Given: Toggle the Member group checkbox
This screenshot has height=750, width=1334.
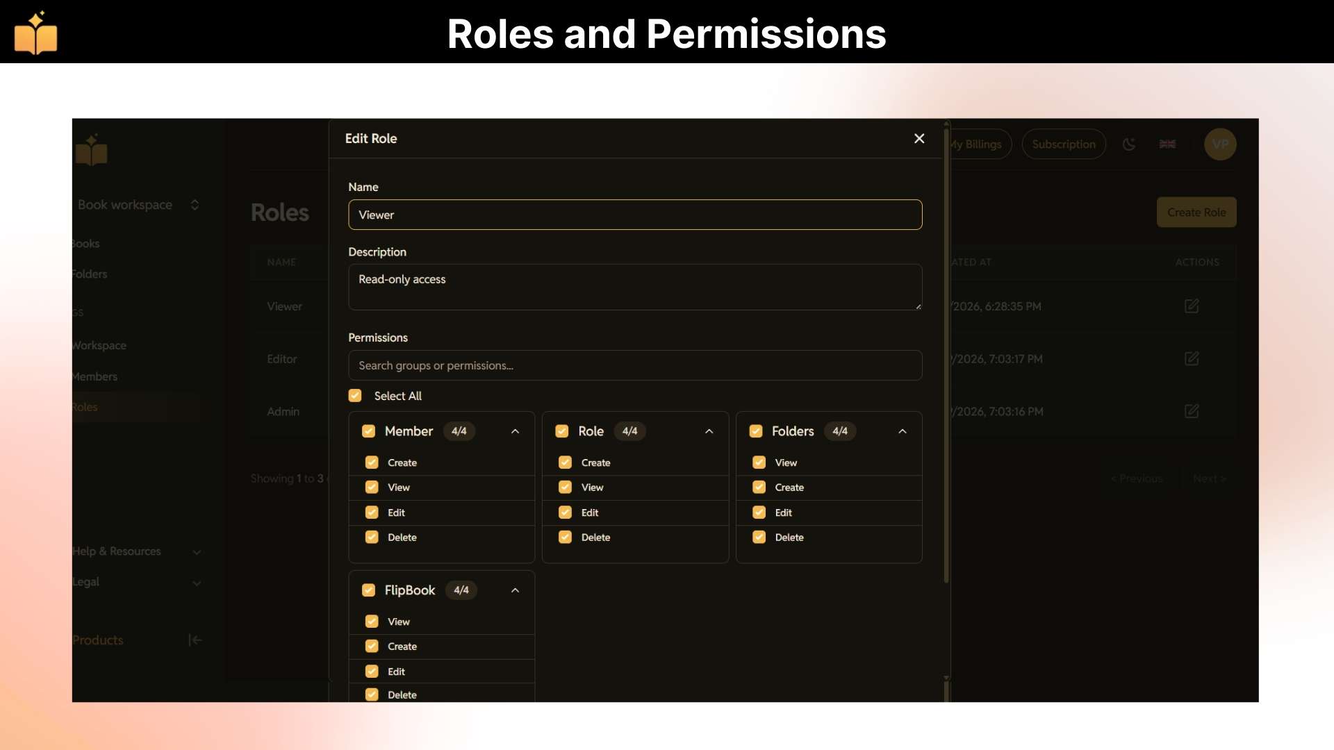Looking at the screenshot, I should pyautogui.click(x=369, y=431).
